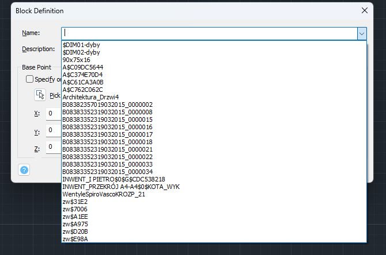The width and height of the screenshot is (386, 255).
Task: Toggle the Specify on-screen checkbox
Action: [30, 79]
